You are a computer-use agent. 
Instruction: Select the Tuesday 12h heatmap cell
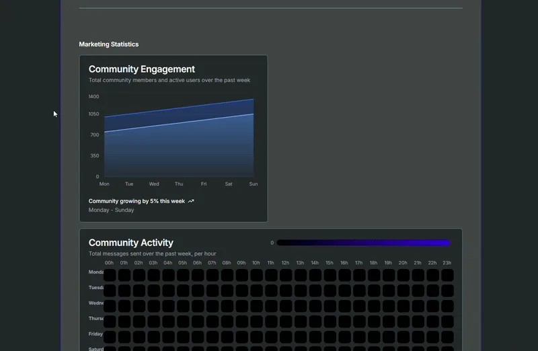coord(286,290)
